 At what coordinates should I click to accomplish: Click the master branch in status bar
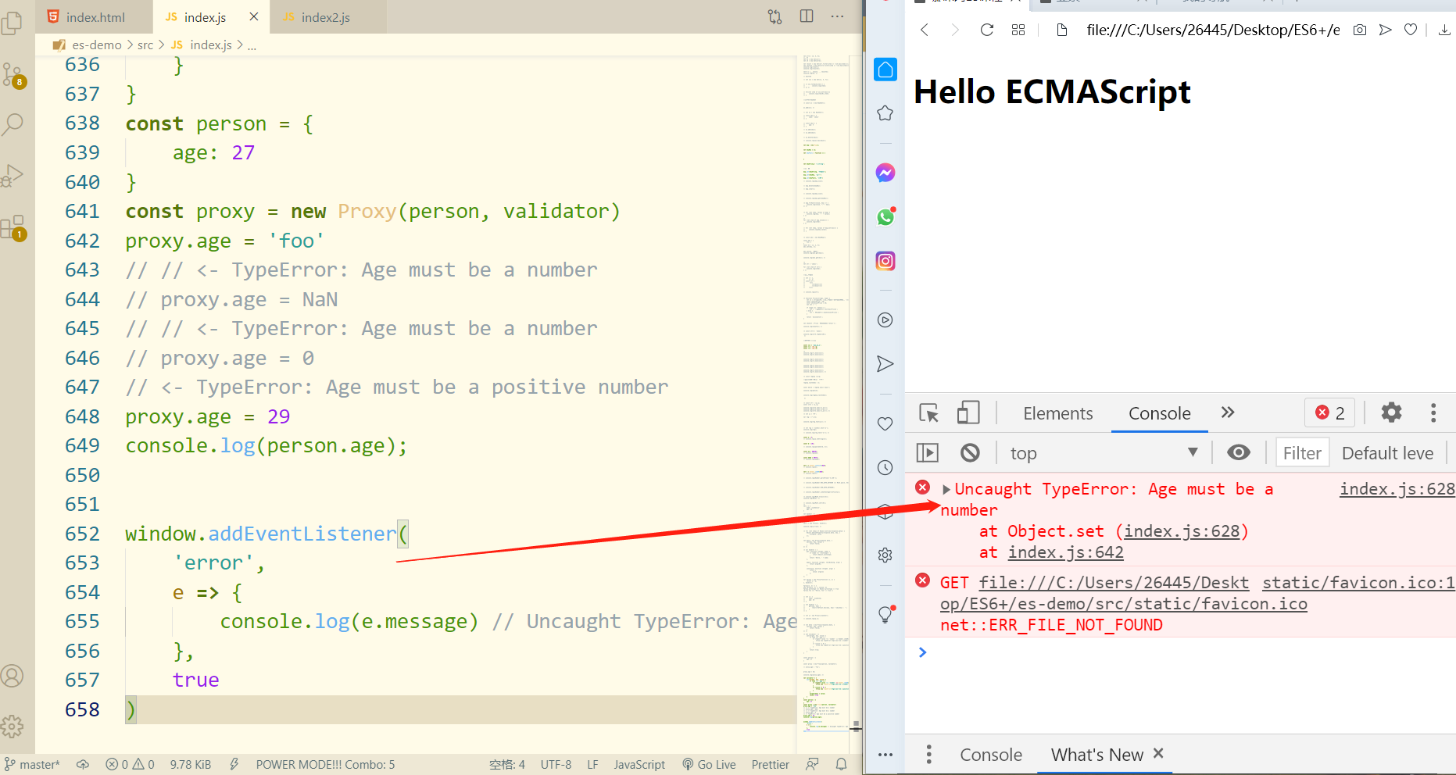pyautogui.click(x=32, y=764)
